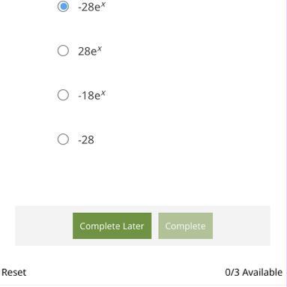The image size is (287, 287).
Task: Click the gray bar left of Complete Later
Action: 44,226
